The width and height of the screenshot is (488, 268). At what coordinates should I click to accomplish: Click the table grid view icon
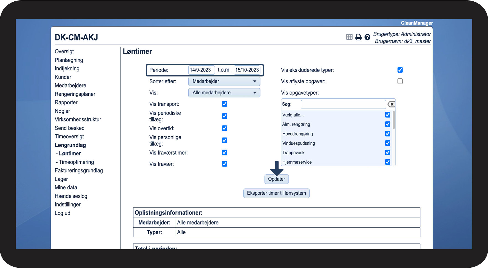pos(349,37)
